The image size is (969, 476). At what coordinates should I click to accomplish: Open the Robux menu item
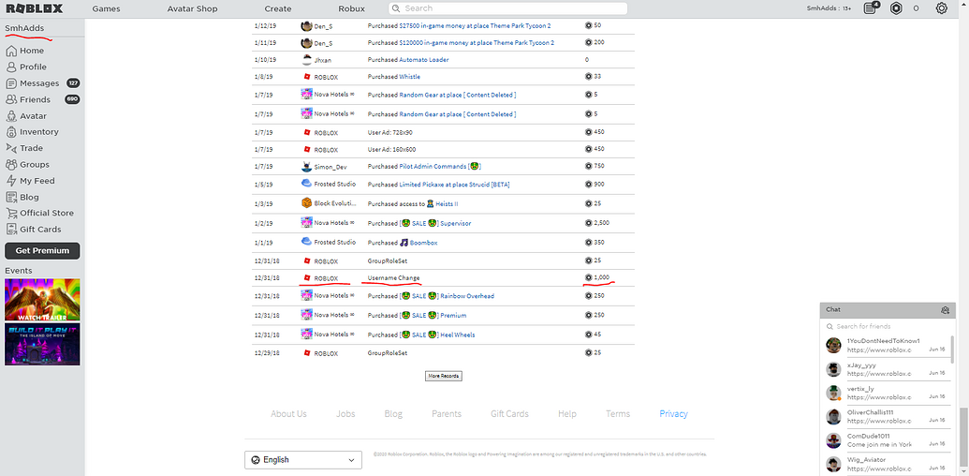pyautogui.click(x=352, y=8)
